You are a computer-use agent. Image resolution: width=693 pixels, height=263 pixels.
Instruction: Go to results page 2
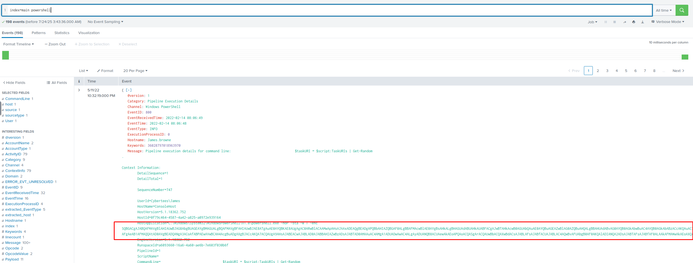pyautogui.click(x=598, y=71)
